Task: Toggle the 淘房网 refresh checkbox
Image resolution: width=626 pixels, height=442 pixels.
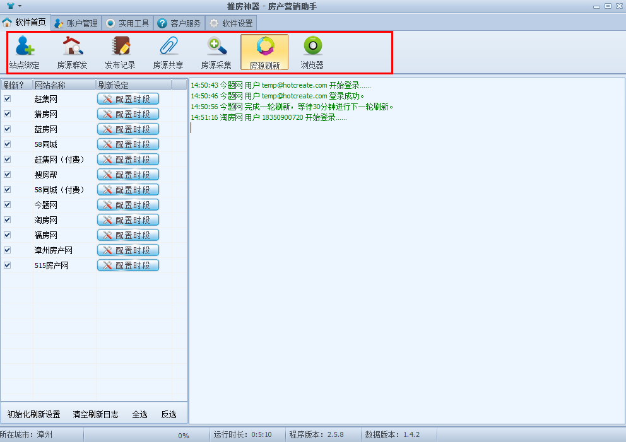Action: point(7,220)
